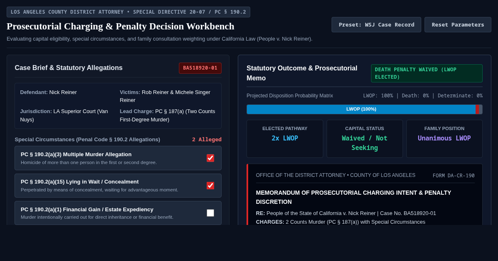Click the Defendant: Nick Reiner field

pos(49,92)
